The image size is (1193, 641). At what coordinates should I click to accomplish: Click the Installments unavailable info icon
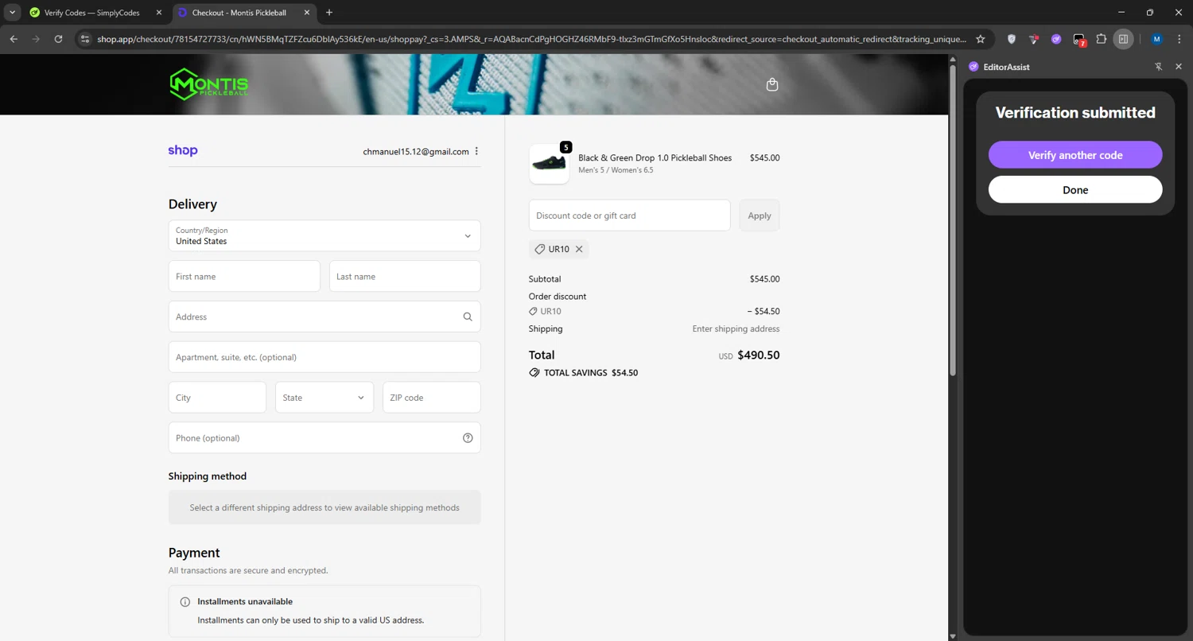(185, 602)
